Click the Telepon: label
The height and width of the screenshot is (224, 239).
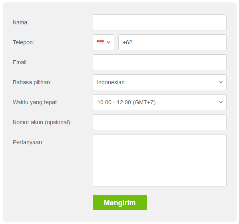pyautogui.click(x=24, y=42)
